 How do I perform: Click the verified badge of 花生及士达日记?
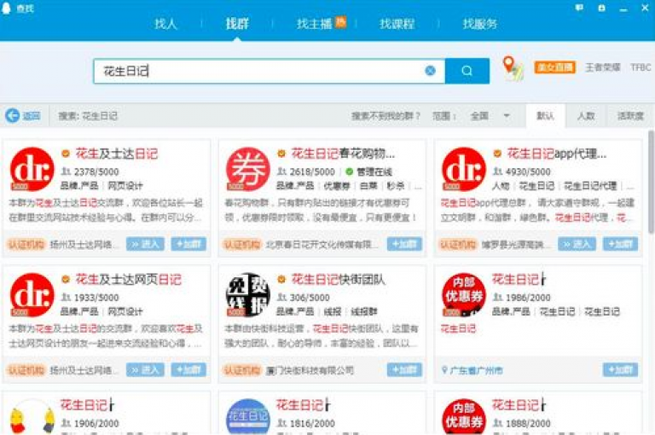pos(66,154)
